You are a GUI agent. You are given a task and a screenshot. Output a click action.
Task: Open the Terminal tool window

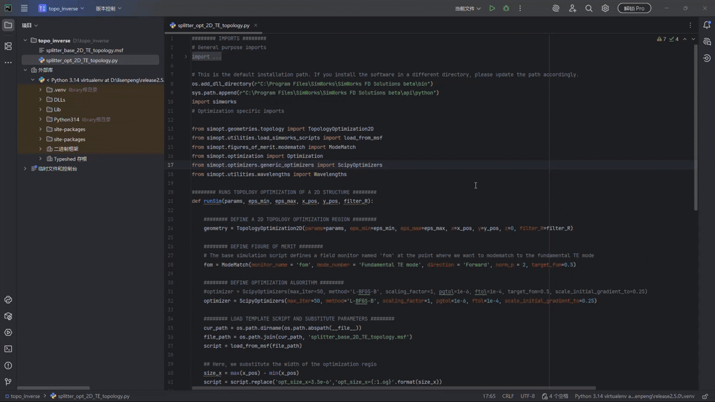click(x=8, y=349)
